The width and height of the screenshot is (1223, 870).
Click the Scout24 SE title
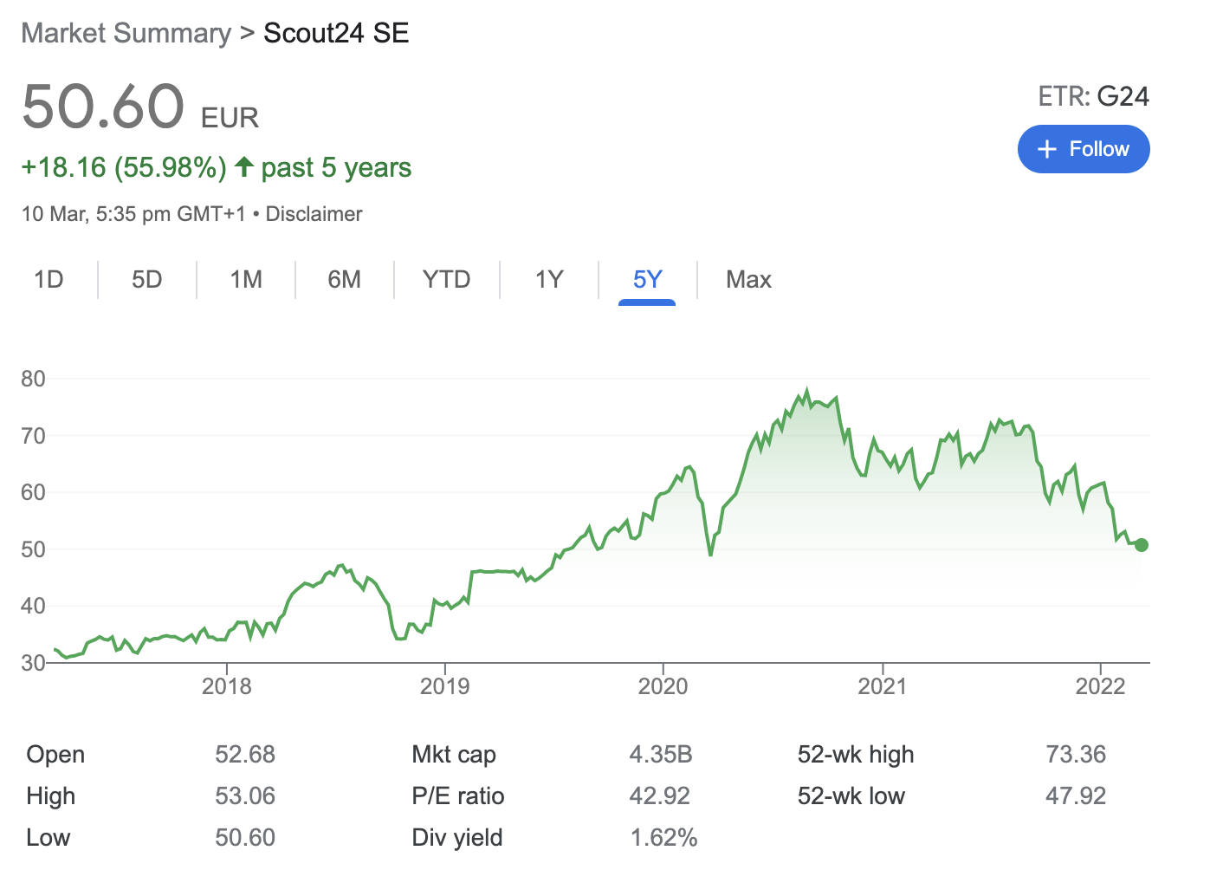click(x=336, y=33)
